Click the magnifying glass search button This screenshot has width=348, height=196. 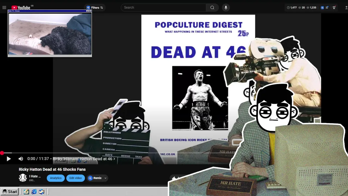tap(212, 8)
